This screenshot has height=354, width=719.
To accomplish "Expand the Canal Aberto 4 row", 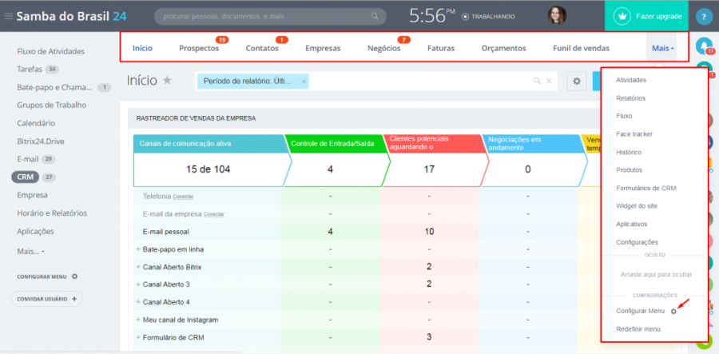I will click(138, 302).
